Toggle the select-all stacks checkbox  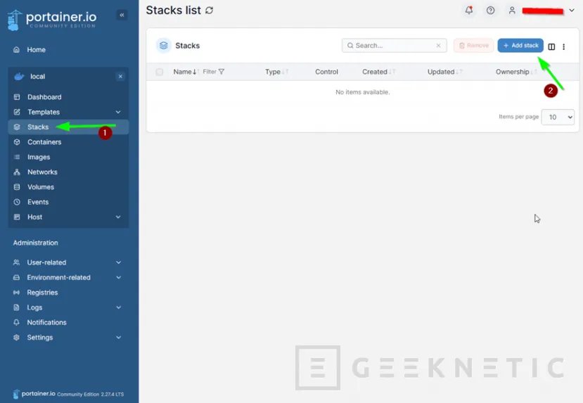click(160, 72)
